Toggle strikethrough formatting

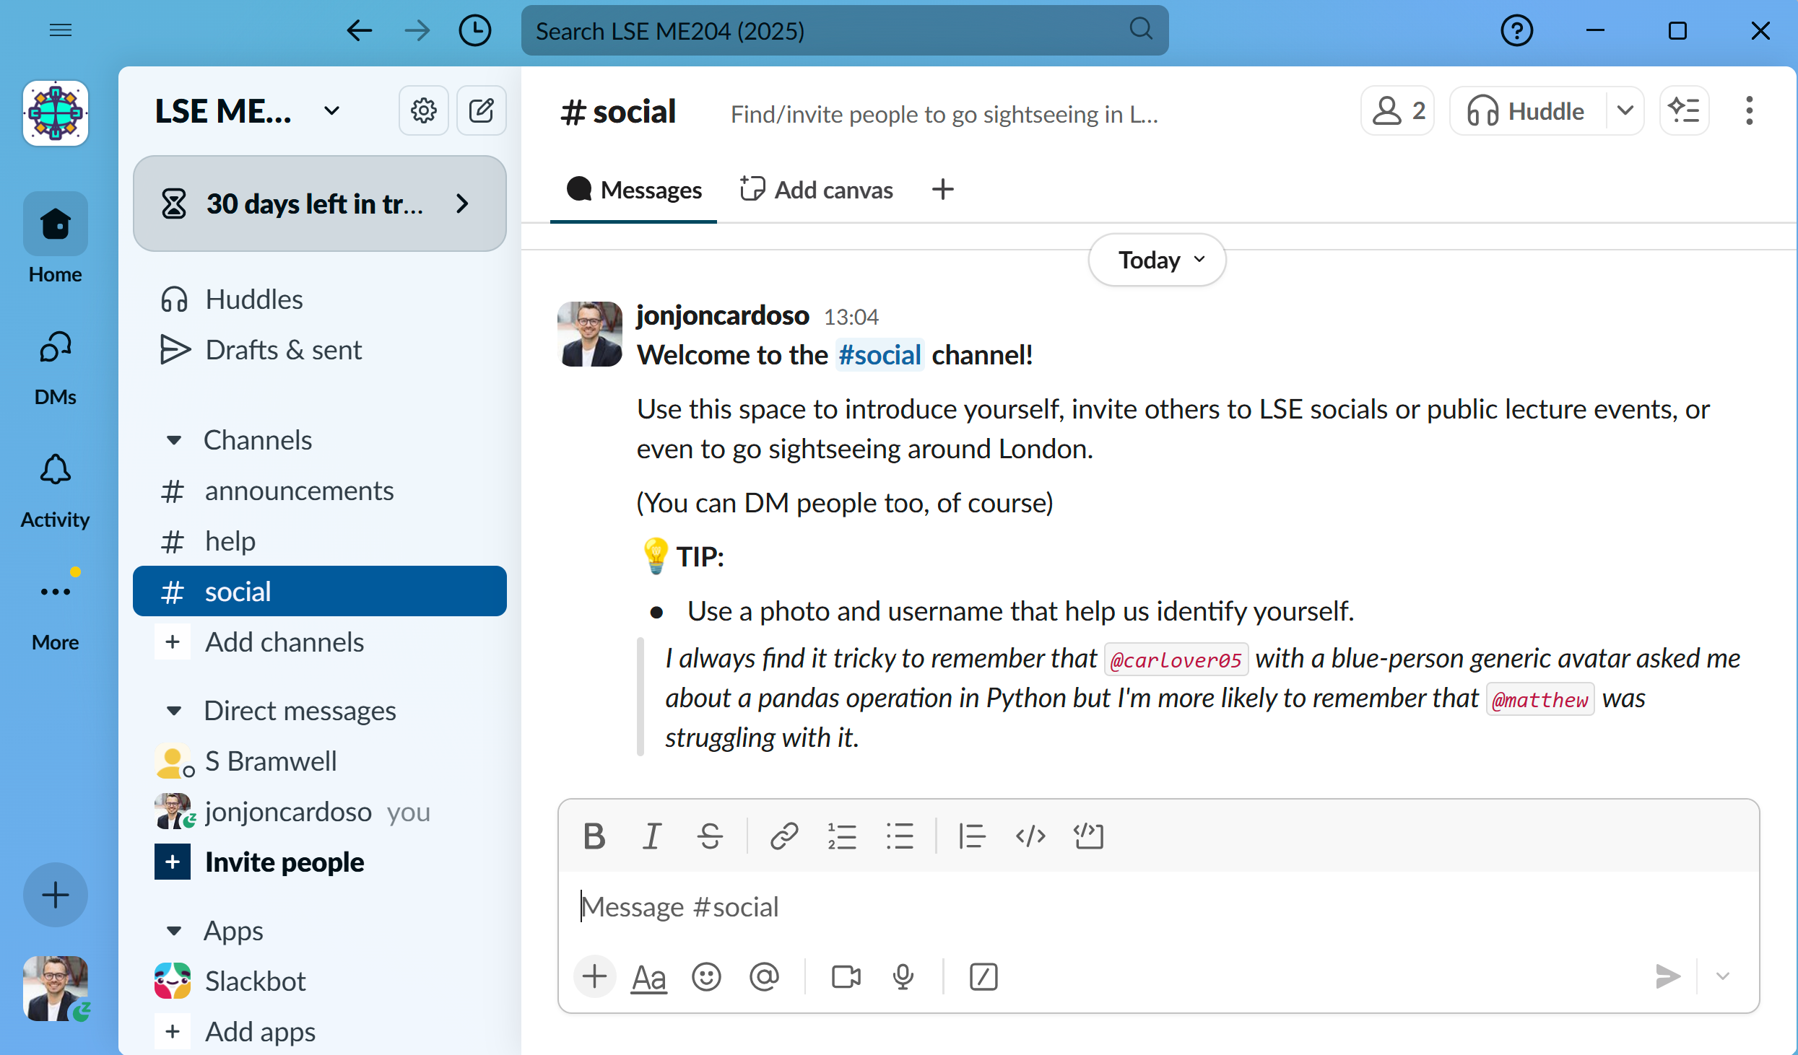click(x=710, y=836)
